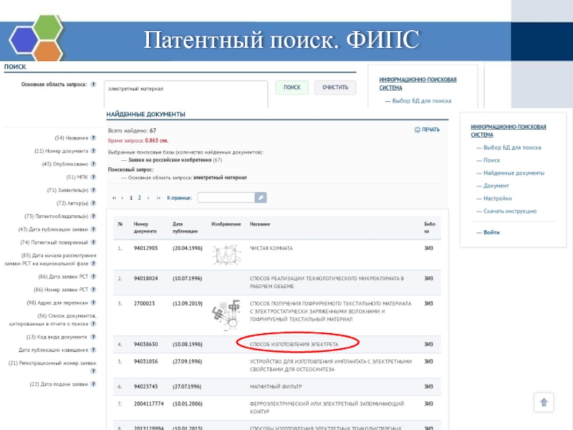Click the help icon next to (54) Название
Viewport: 573px width, 430px height.
tap(93, 138)
